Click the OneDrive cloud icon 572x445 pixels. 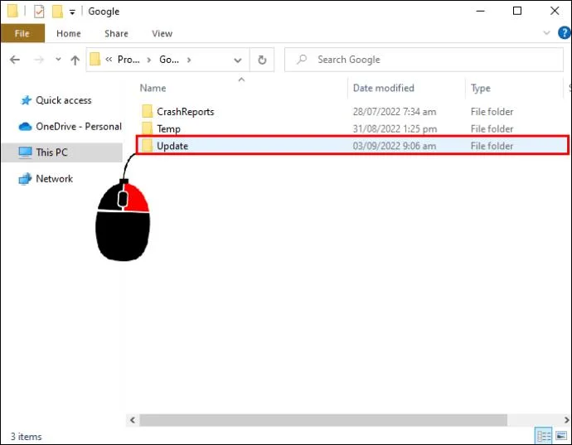pyautogui.click(x=25, y=127)
